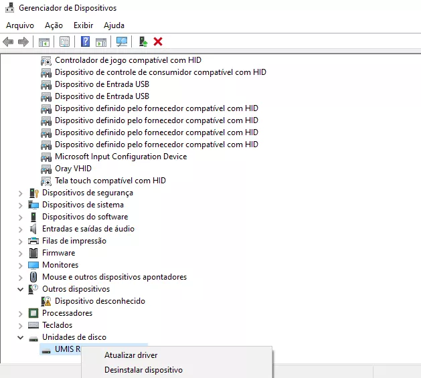Select the Oray VHID device
Image resolution: width=421 pixels, height=378 pixels.
pos(74,169)
